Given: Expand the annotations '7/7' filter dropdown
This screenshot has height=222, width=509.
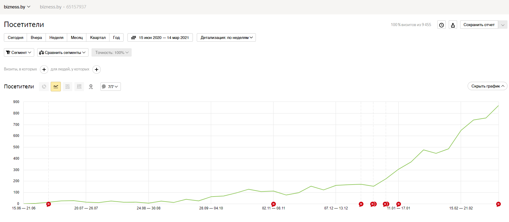Looking at the screenshot, I should pyautogui.click(x=111, y=87).
